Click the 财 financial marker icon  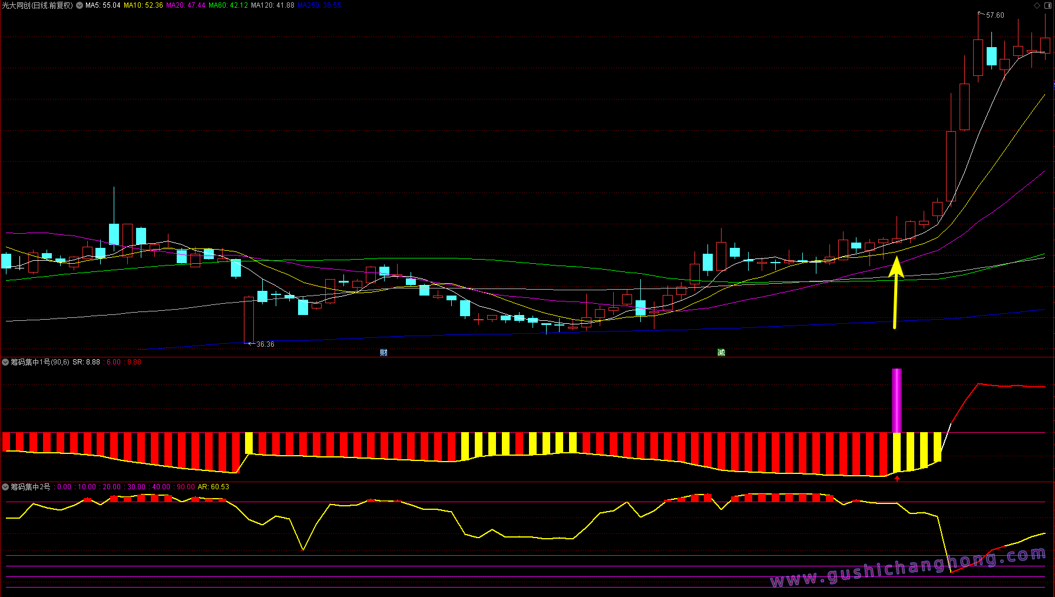383,353
